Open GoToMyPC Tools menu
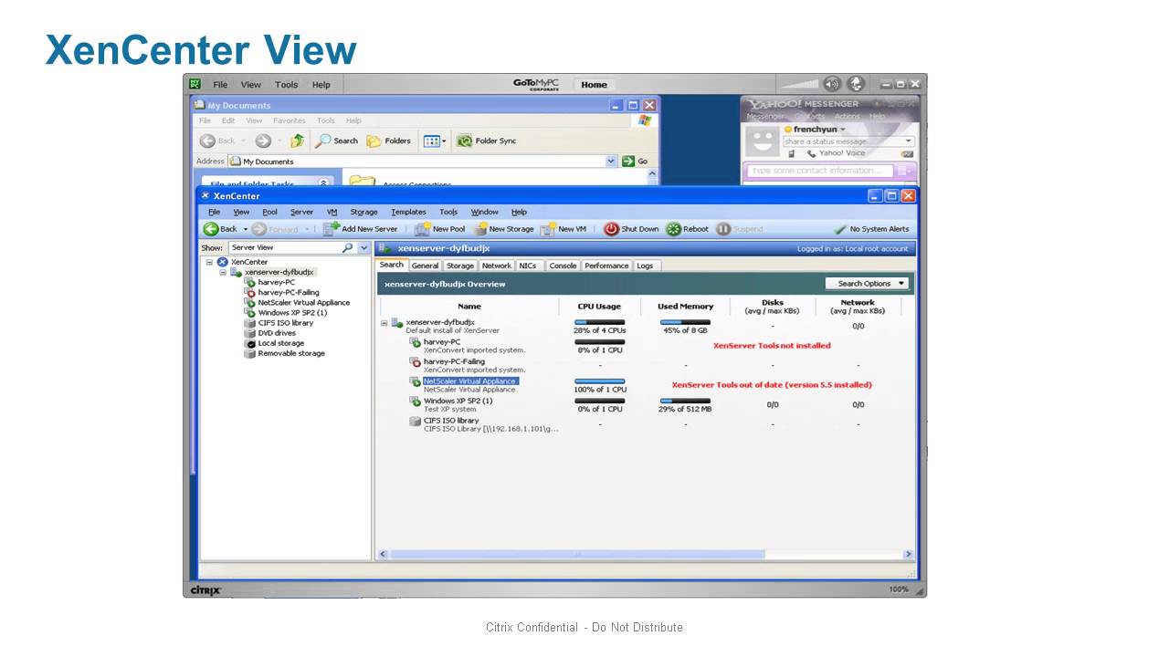 tap(287, 84)
